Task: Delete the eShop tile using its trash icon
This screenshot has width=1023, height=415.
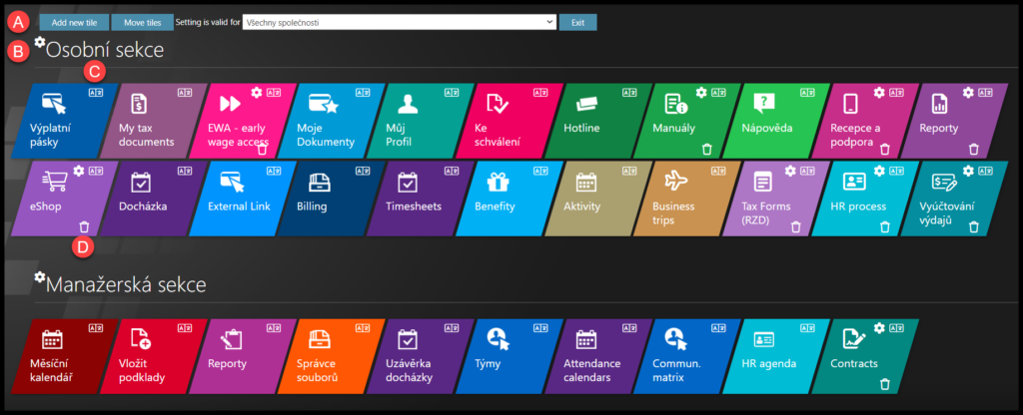Action: [85, 226]
